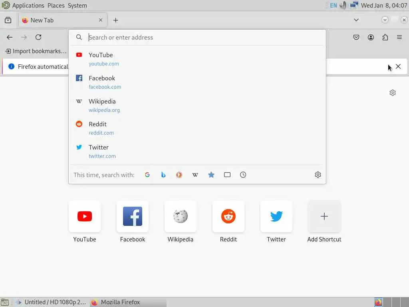The width and height of the screenshot is (409, 307).
Task: Dismiss the Firefox notification bar
Action: tap(398, 66)
